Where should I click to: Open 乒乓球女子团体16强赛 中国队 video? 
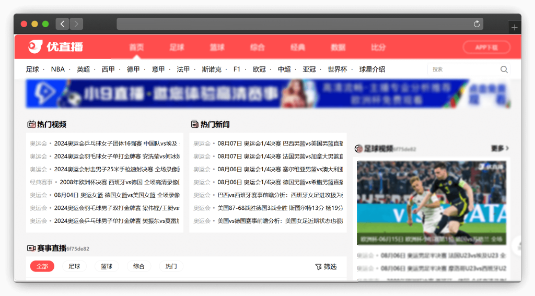[x=117, y=144]
